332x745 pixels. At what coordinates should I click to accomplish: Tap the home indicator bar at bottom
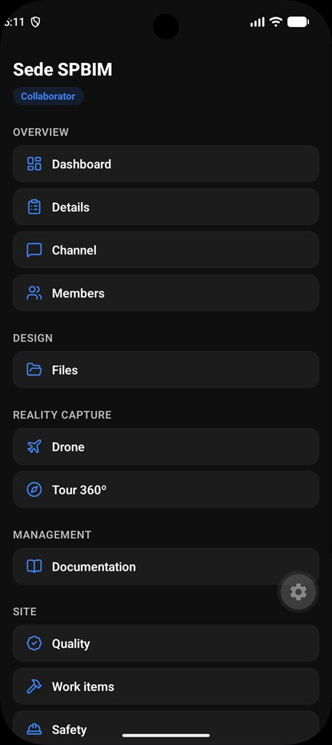click(166, 735)
